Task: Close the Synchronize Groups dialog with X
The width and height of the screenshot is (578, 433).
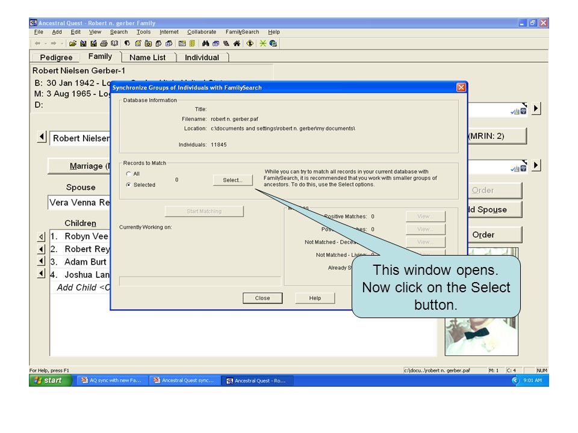Action: coord(461,87)
